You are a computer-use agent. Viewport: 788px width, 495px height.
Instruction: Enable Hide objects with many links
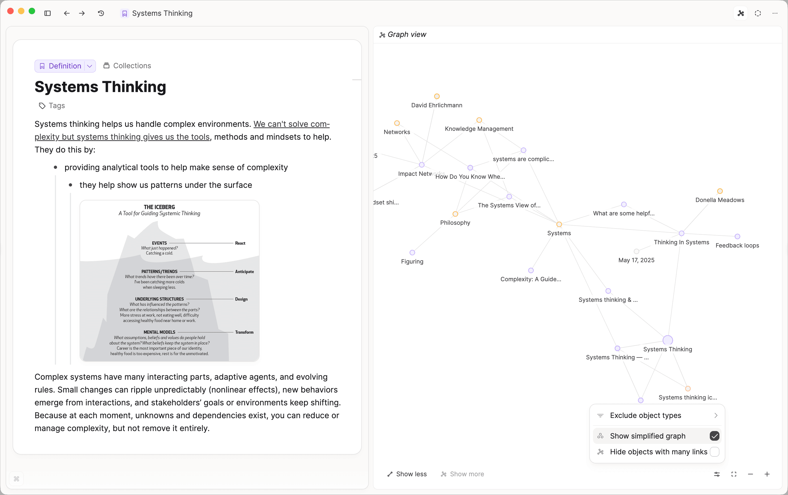(715, 452)
